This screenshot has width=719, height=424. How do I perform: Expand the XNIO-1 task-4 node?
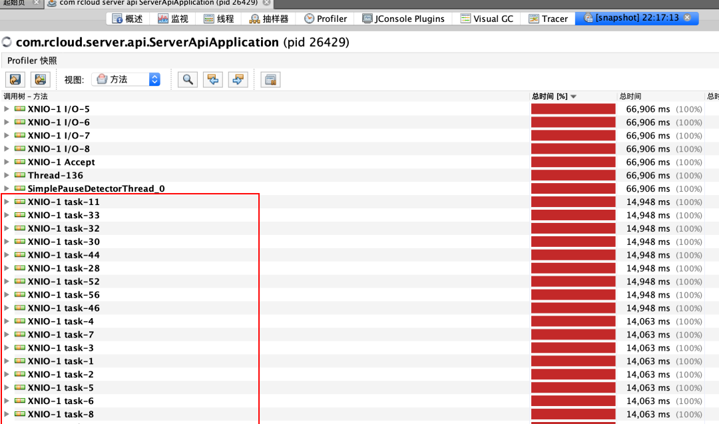[x=7, y=321]
